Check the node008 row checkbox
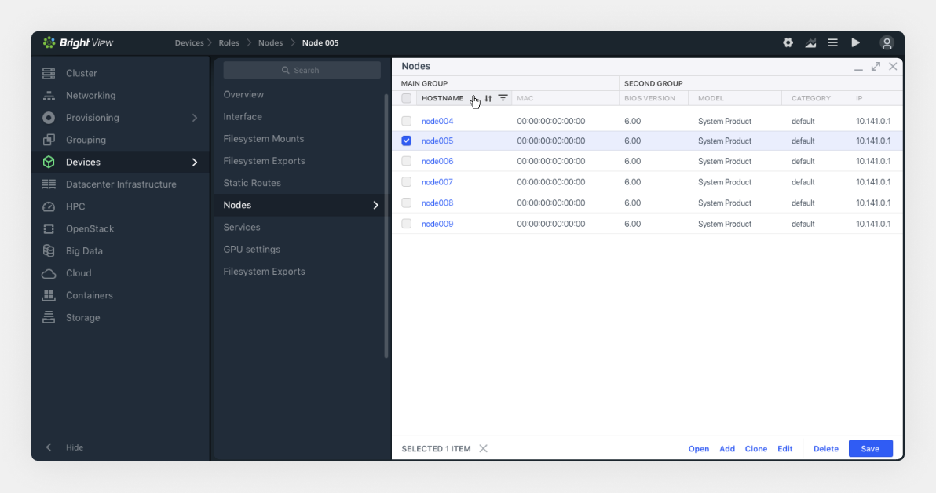The width and height of the screenshot is (936, 493). pos(407,203)
